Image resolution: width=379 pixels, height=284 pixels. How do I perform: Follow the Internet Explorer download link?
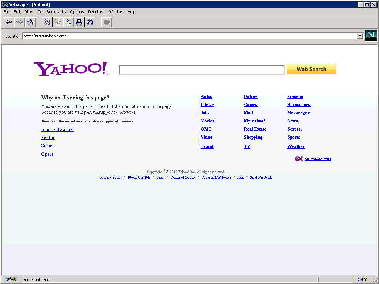[x=57, y=129]
